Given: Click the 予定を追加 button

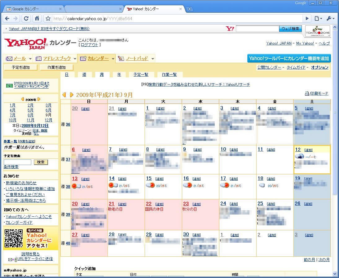Looking at the screenshot, I should 21,67.
